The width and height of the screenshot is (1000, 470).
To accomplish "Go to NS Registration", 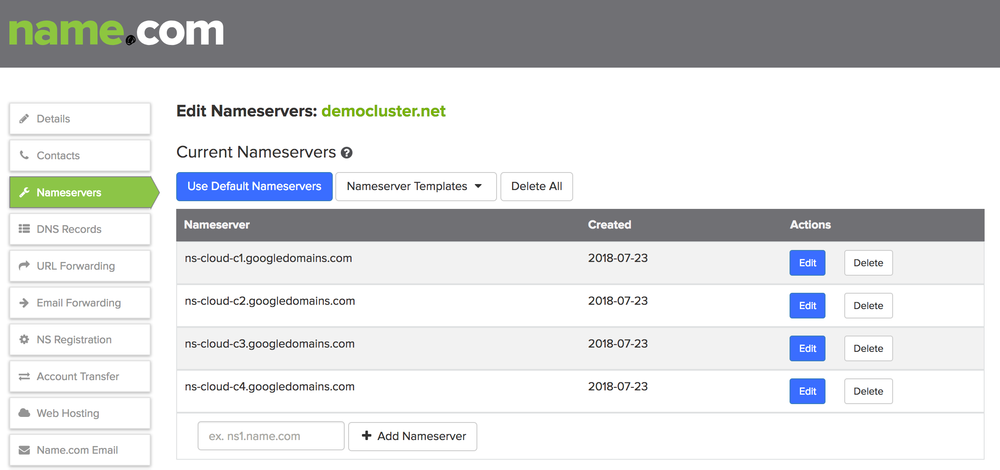I will click(80, 339).
